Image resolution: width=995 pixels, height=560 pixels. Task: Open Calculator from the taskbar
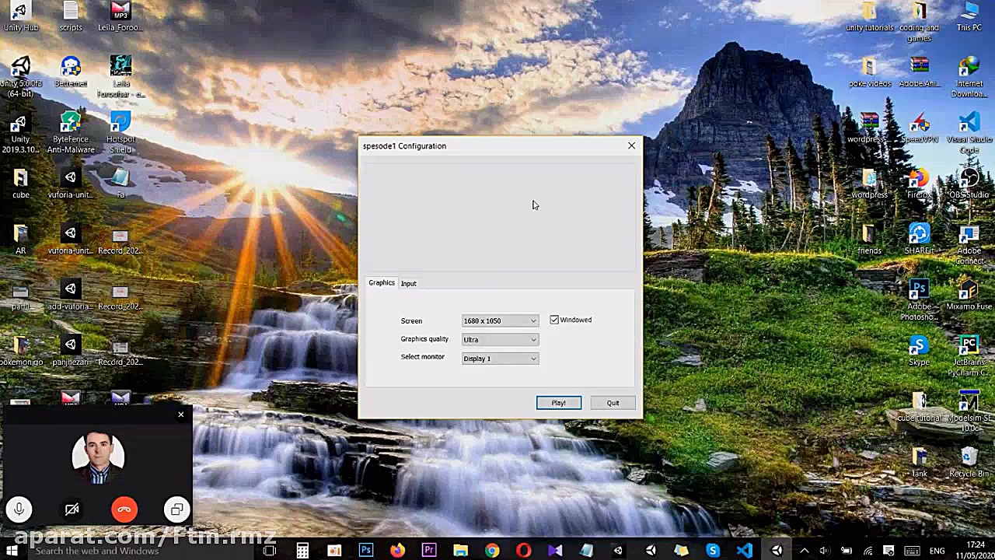point(302,551)
